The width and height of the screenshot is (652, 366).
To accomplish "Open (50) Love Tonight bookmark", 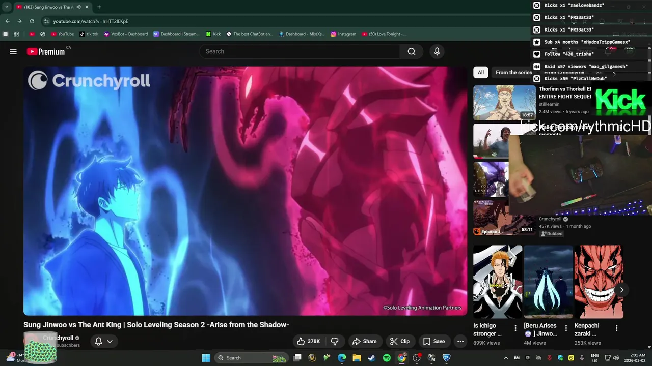I will point(384,34).
